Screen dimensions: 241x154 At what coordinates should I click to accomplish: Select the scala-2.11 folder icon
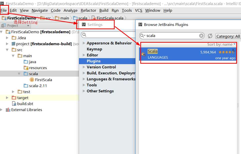(x=26, y=86)
